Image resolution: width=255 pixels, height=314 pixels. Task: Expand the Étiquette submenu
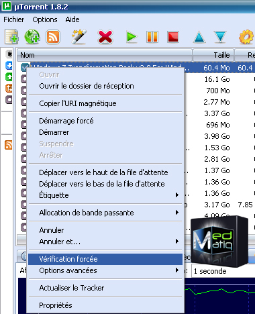tap(105, 195)
